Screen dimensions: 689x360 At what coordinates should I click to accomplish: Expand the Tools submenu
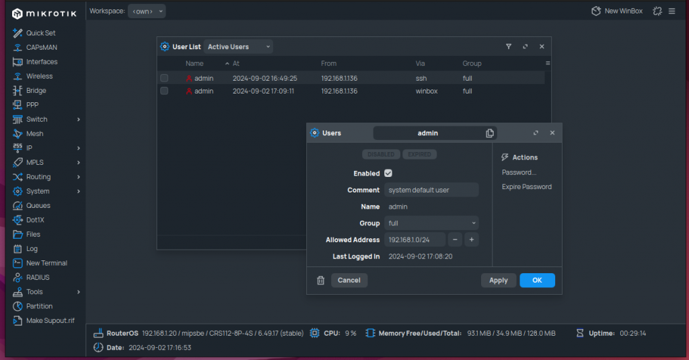[x=79, y=292]
